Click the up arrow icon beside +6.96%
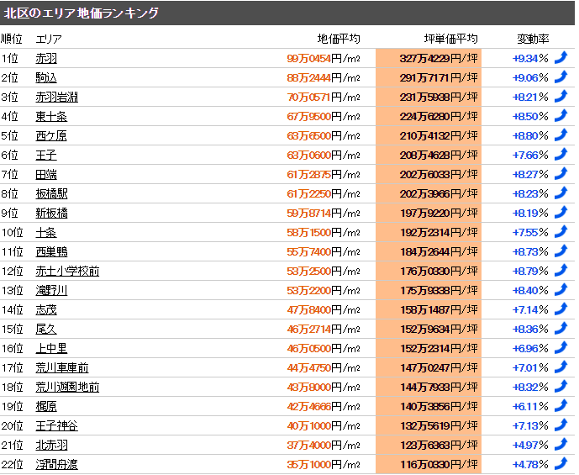579x475 pixels. pos(561,348)
